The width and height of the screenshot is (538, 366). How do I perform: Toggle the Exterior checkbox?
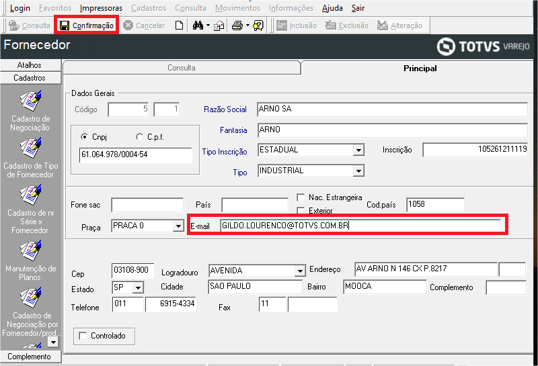tap(301, 210)
